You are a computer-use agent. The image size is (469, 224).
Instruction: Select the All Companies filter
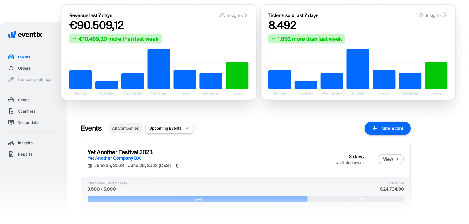tap(125, 128)
